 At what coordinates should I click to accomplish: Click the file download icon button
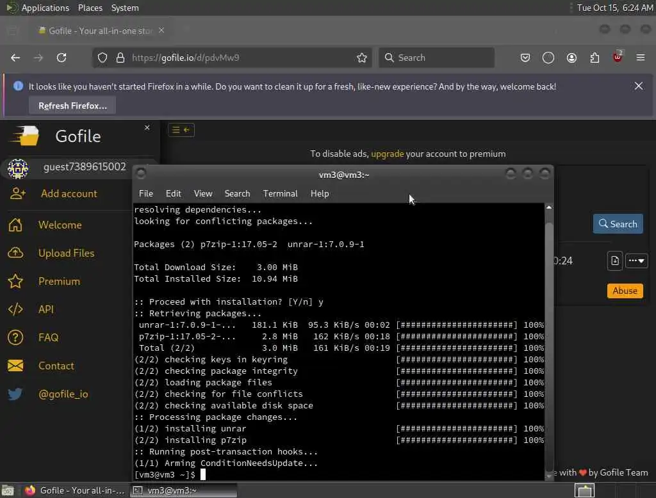click(614, 261)
